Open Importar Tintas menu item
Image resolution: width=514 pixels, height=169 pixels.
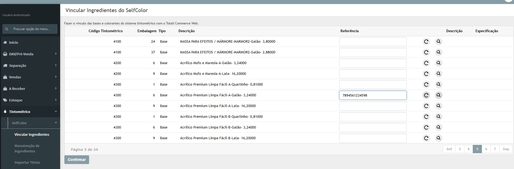27,162
